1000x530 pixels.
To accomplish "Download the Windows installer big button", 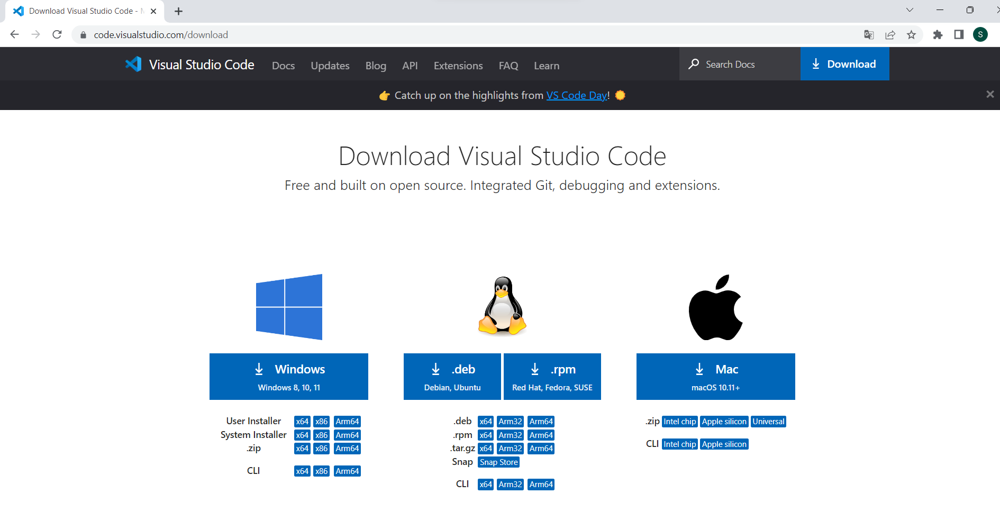I will pyautogui.click(x=289, y=377).
